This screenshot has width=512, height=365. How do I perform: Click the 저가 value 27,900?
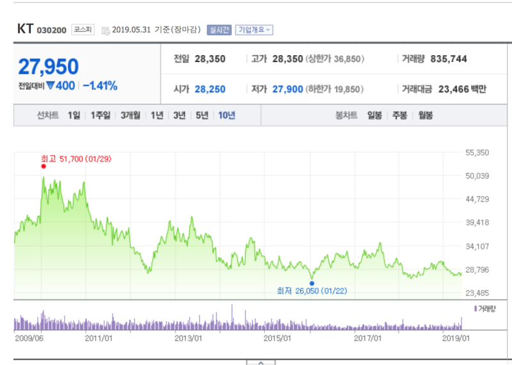click(x=287, y=89)
